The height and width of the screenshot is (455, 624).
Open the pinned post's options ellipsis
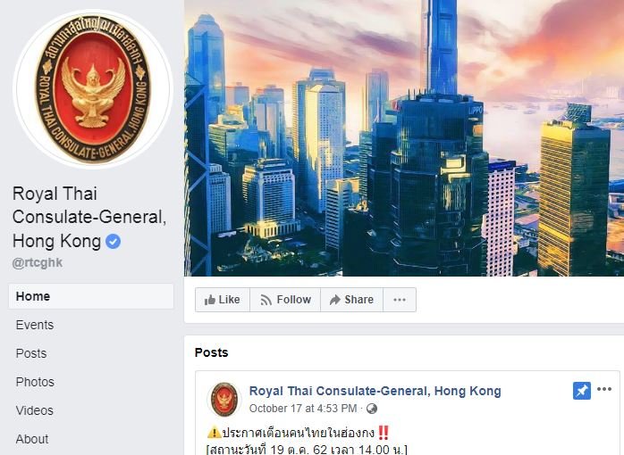coord(604,390)
